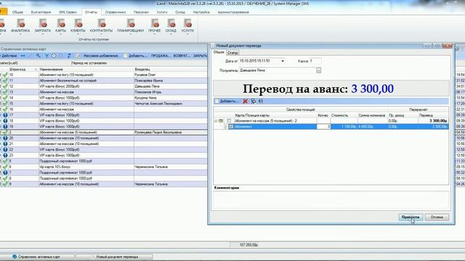Select row Vip карта 10% бонус
Viewport: 465px width, 261px height.
coord(104,167)
